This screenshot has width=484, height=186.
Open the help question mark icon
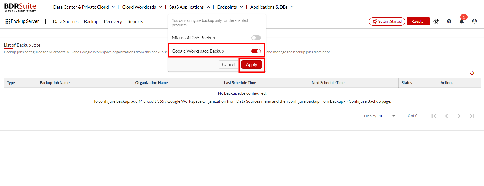pyautogui.click(x=449, y=21)
